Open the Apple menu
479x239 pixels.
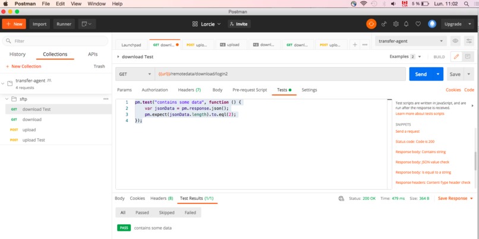[x=5, y=4]
